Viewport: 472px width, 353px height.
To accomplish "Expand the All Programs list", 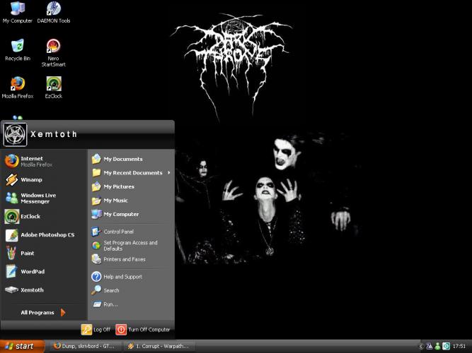I will (x=44, y=312).
